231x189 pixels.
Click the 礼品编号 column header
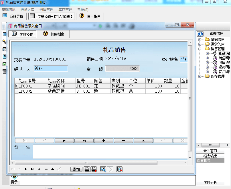(x=32, y=81)
